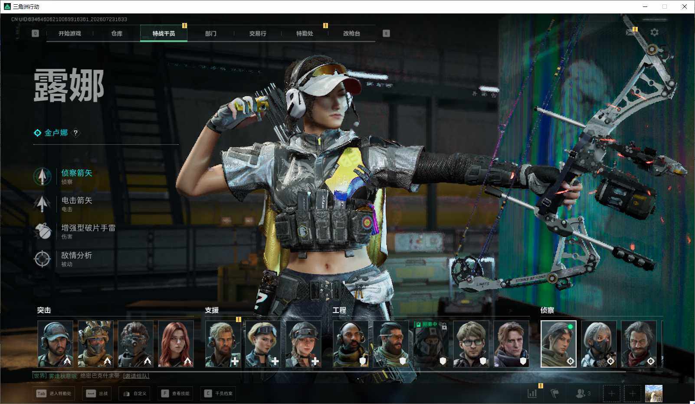Open the 干员档案 button
Image resolution: width=695 pixels, height=404 pixels.
tap(219, 394)
